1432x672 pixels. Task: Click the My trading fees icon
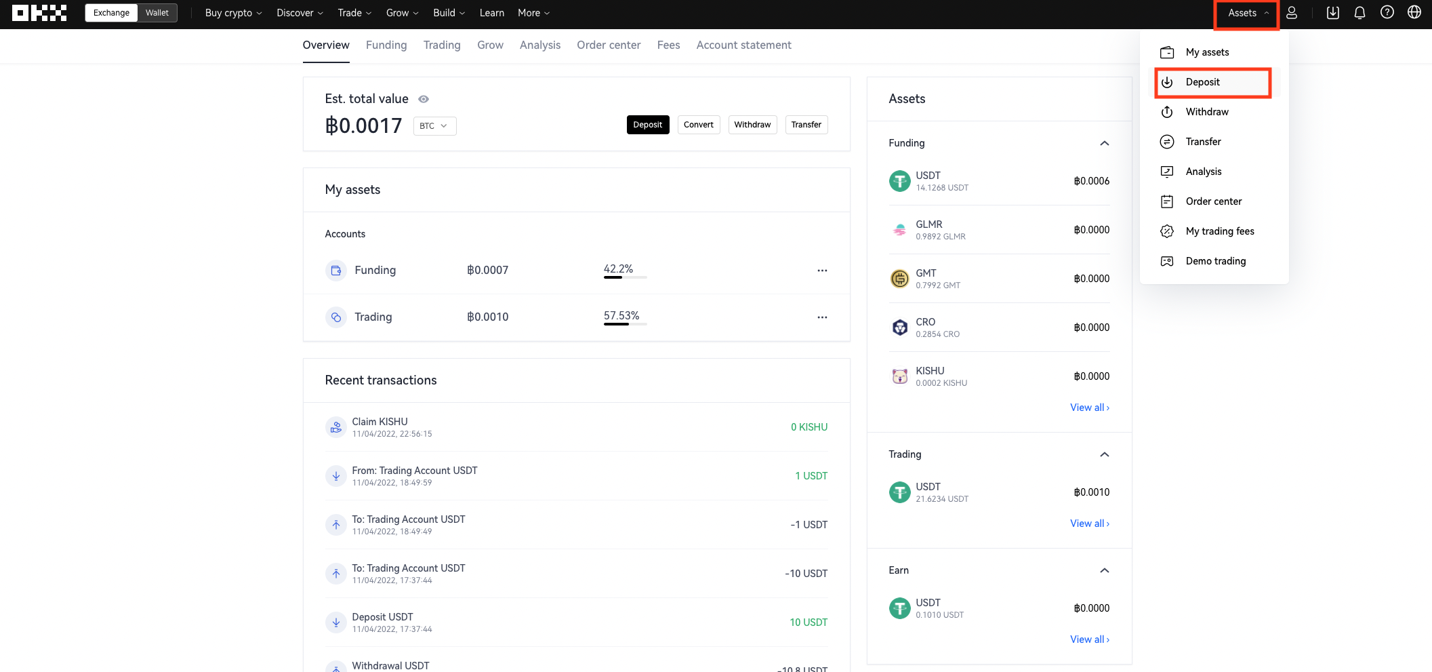coord(1167,231)
